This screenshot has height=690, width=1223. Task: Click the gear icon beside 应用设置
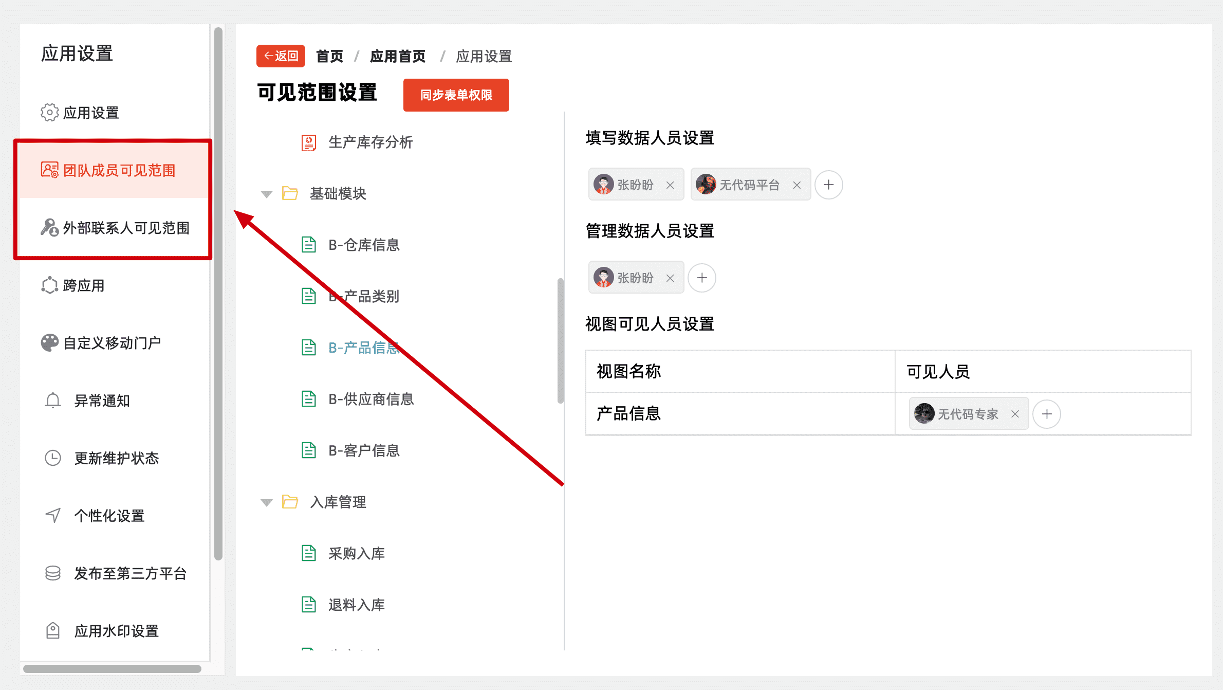pos(49,113)
